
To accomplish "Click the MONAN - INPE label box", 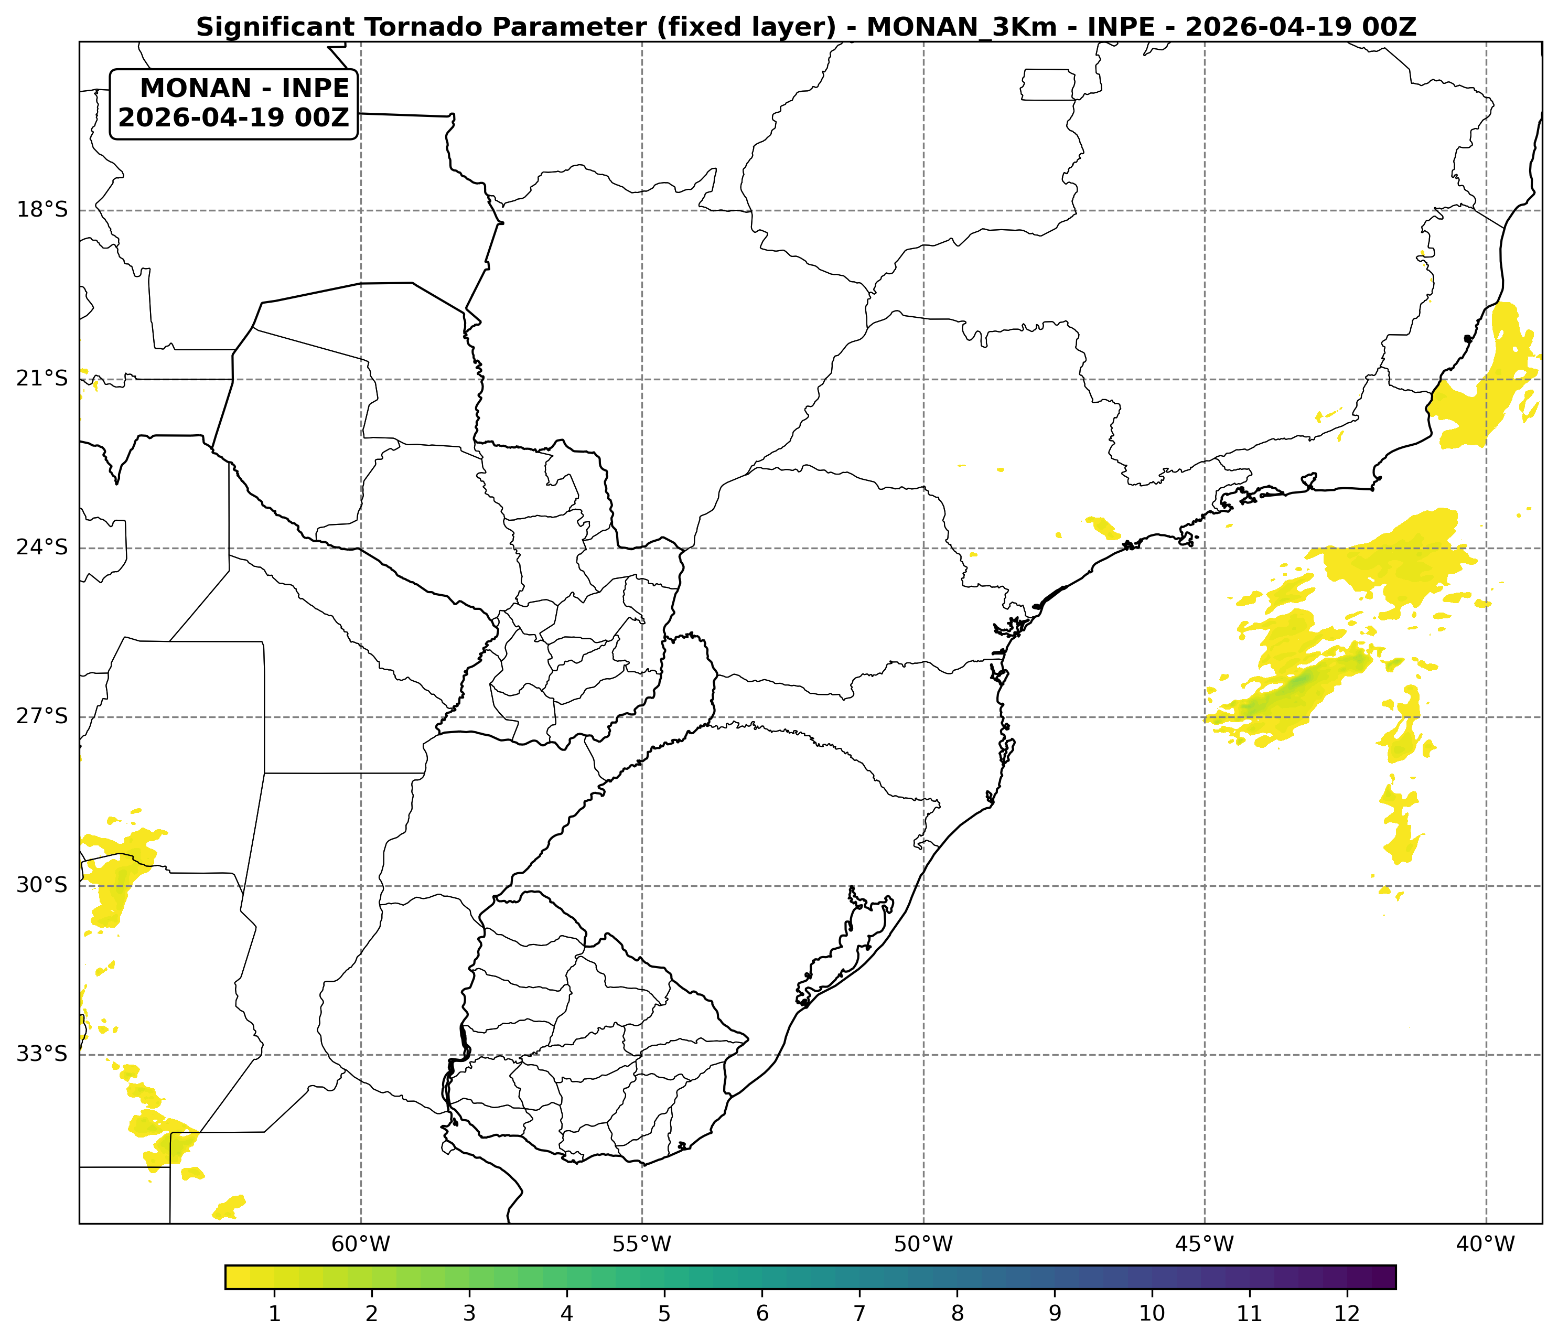I will [234, 104].
